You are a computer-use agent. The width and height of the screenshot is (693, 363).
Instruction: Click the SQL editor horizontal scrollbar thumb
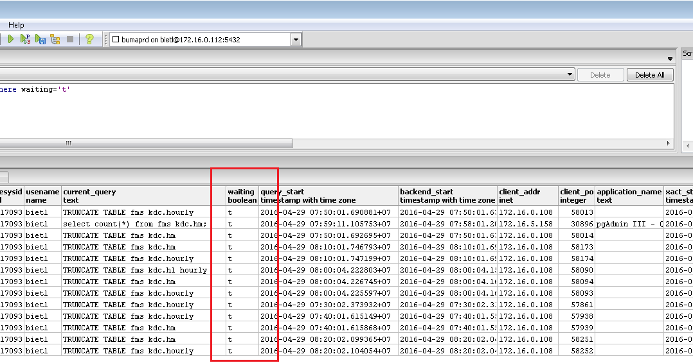pyautogui.click(x=146, y=144)
